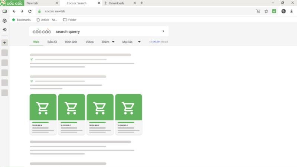This screenshot has width=297, height=167.
Task: Go back to previous page
Action: click(14, 11)
